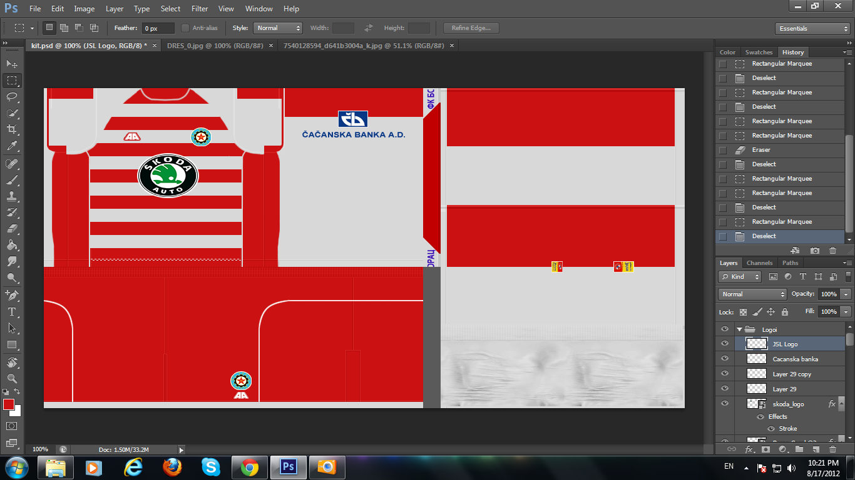Toggle lock all padlock icon
855x480 pixels.
[x=785, y=312]
